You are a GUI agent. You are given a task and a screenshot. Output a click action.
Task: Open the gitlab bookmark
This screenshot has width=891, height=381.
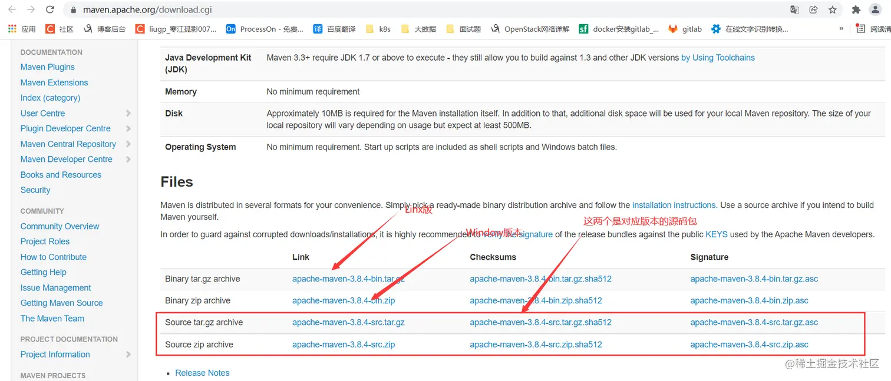pyautogui.click(x=685, y=29)
